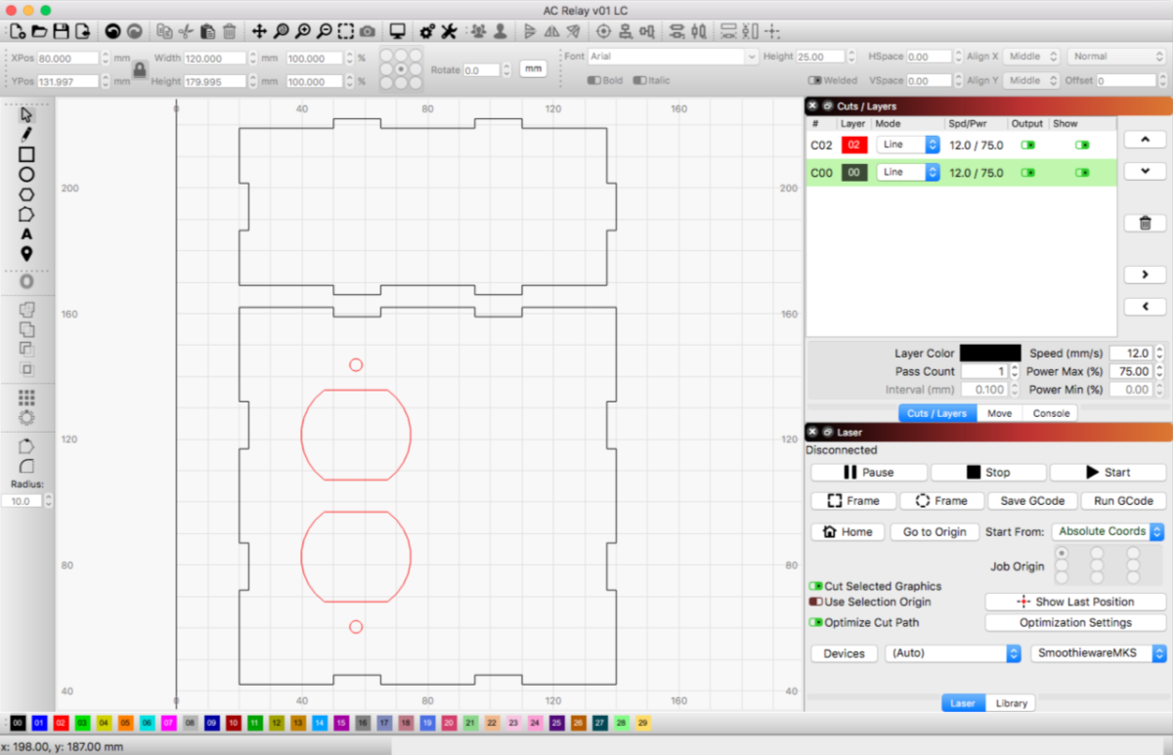Switch to the Console tab

click(x=1050, y=413)
